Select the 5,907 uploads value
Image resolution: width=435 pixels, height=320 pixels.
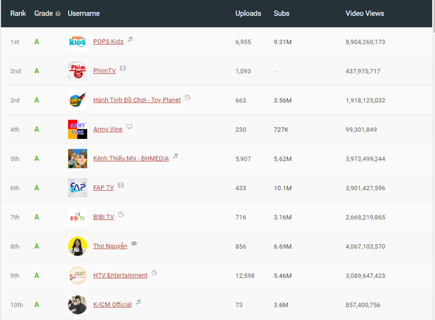click(243, 159)
